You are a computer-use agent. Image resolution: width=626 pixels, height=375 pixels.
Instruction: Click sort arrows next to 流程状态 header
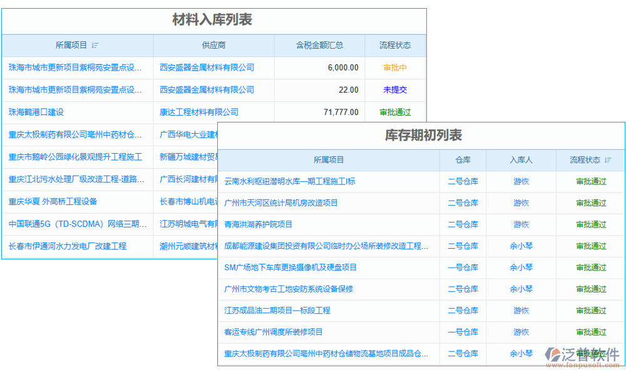(608, 160)
